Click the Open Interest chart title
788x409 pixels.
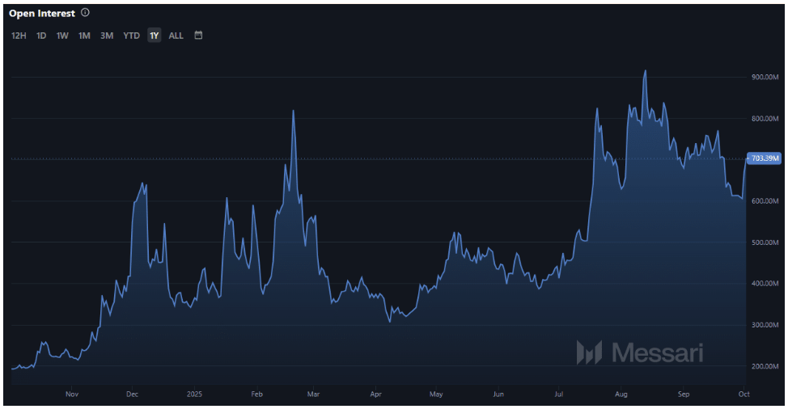tap(42, 13)
